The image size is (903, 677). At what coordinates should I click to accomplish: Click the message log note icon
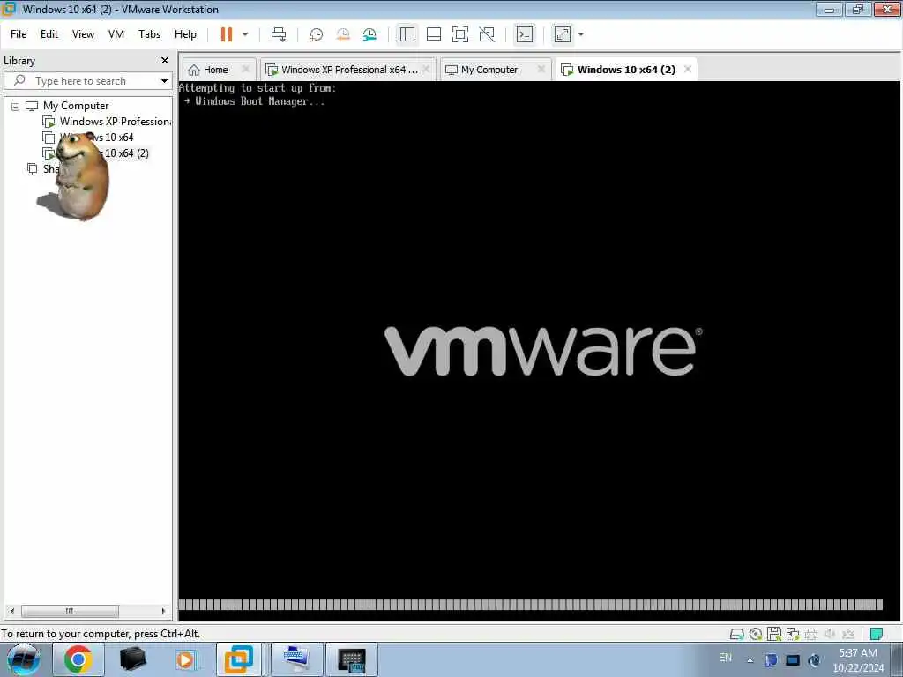point(877,635)
